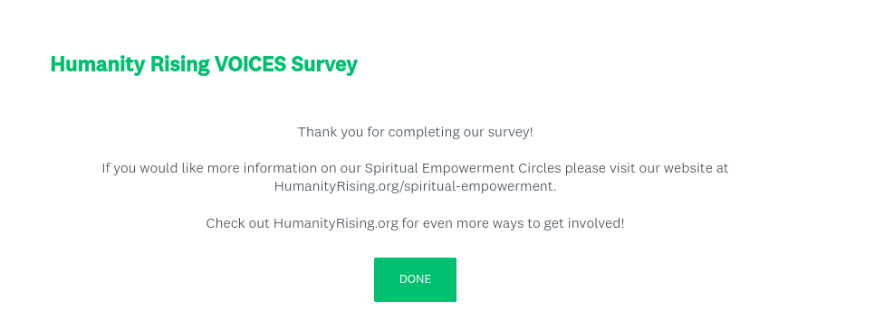Click the phrase Spiritual Empowerment Circles
This screenshot has height=329, width=884.
click(463, 168)
